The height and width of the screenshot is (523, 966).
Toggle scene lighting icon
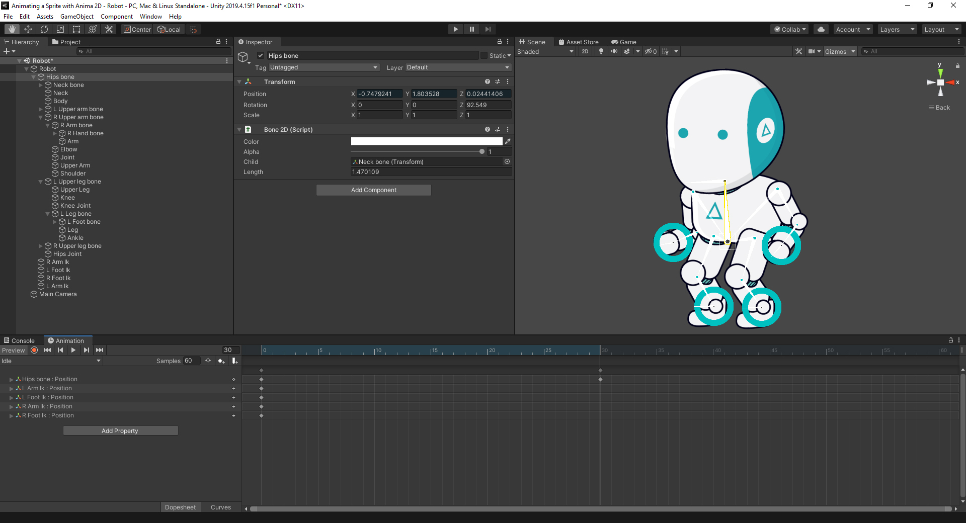(x=601, y=51)
